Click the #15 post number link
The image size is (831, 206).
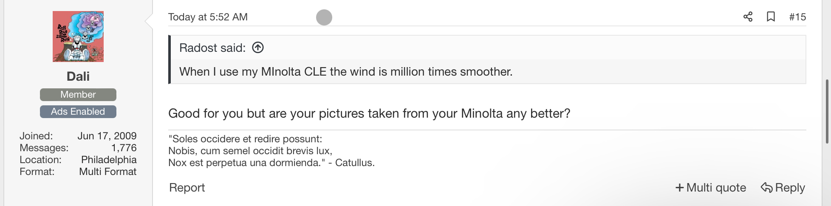pos(797,17)
